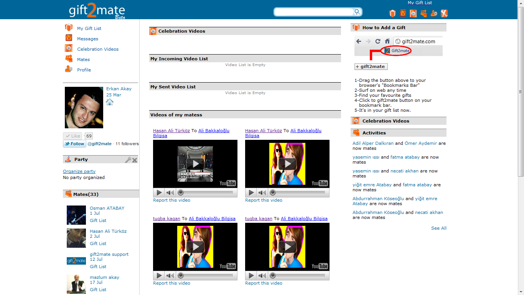Click gift2mate support avatar thumbnail
This screenshot has width=524, height=295.
point(76,261)
